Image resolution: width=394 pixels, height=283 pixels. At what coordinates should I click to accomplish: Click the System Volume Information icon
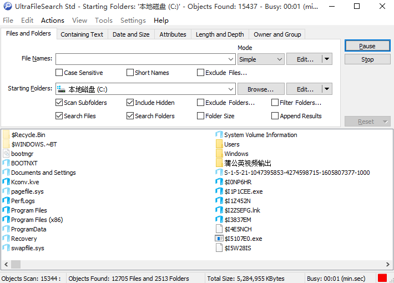[219, 135]
